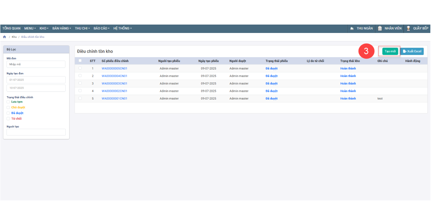
Task: Go to TỔNG QUAN menu item
Action: pos(11,28)
